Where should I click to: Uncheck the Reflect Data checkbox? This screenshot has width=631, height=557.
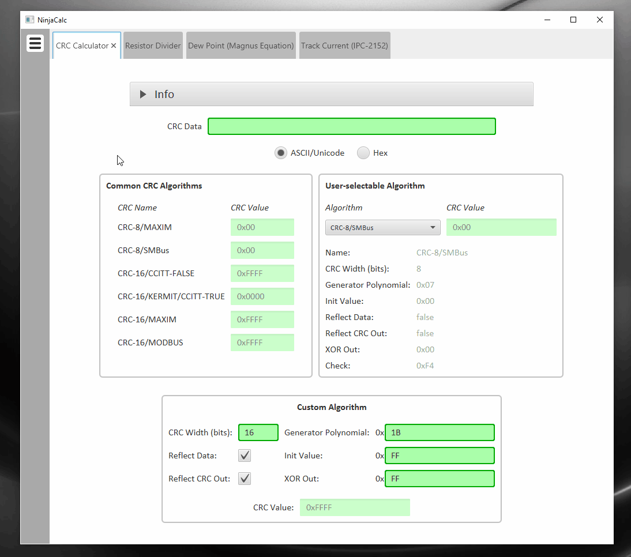[x=244, y=456]
